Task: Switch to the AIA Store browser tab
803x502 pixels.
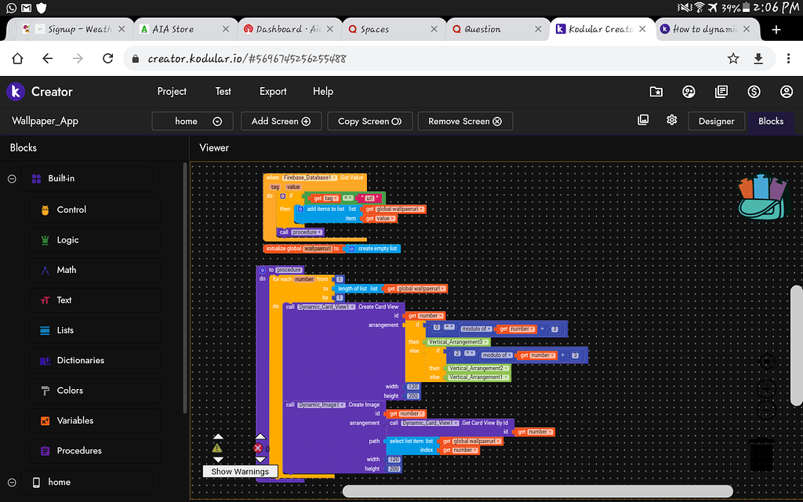Action: 185,29
